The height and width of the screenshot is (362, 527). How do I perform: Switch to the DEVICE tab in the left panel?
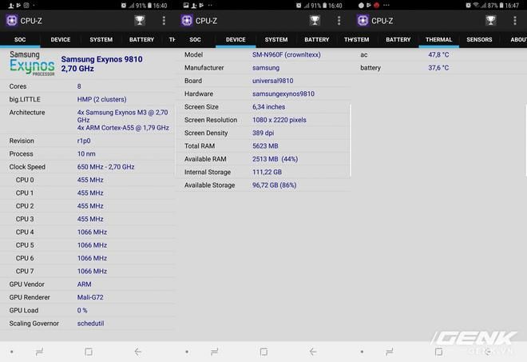click(x=61, y=39)
